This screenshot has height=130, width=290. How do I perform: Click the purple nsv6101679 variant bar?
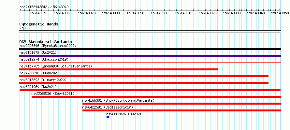click(150, 56)
